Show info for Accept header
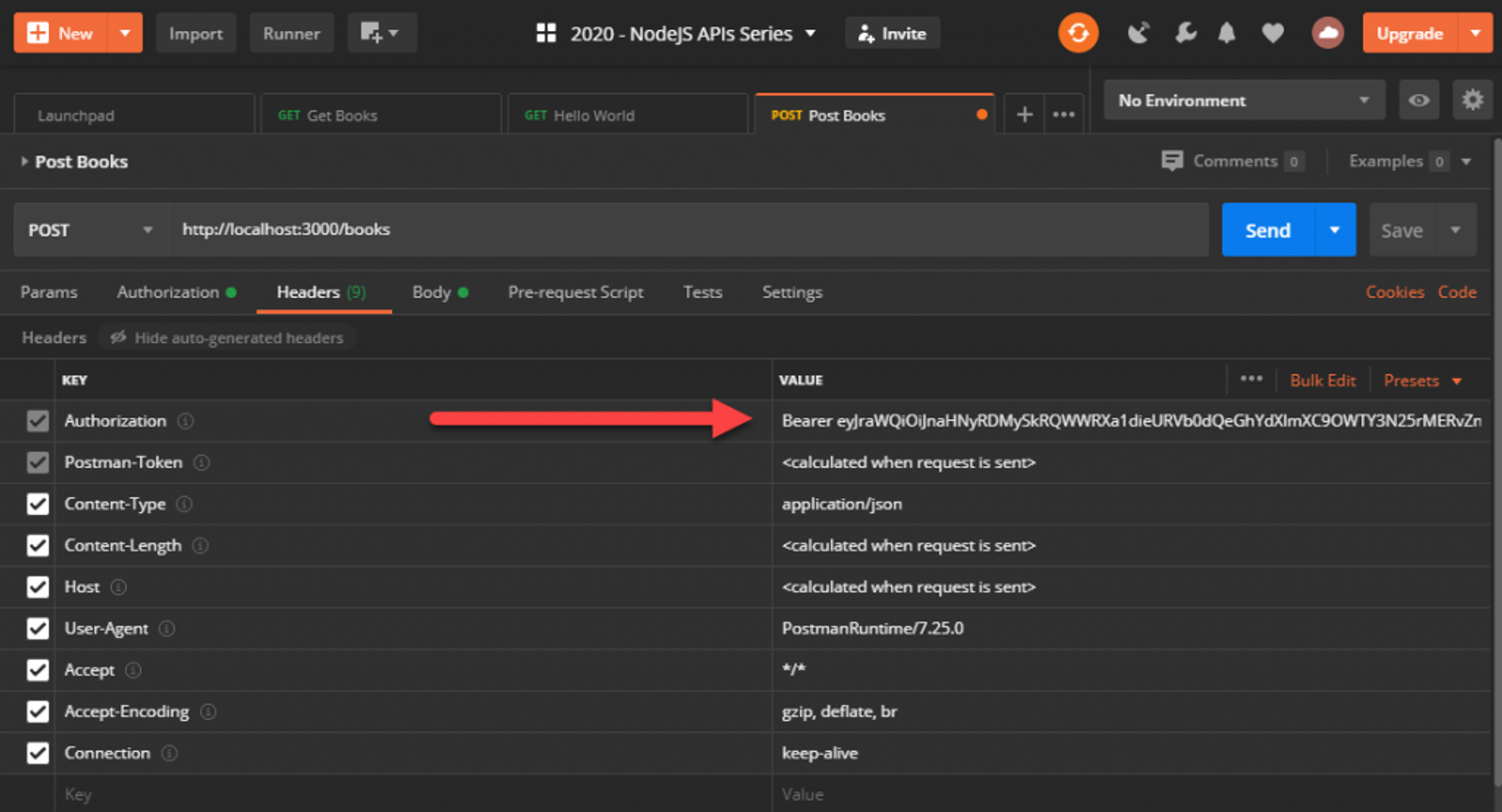 coord(133,669)
